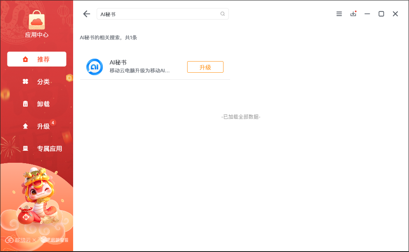Click the orange 升级 button for AI秘书
409x252 pixels.
tap(205, 67)
